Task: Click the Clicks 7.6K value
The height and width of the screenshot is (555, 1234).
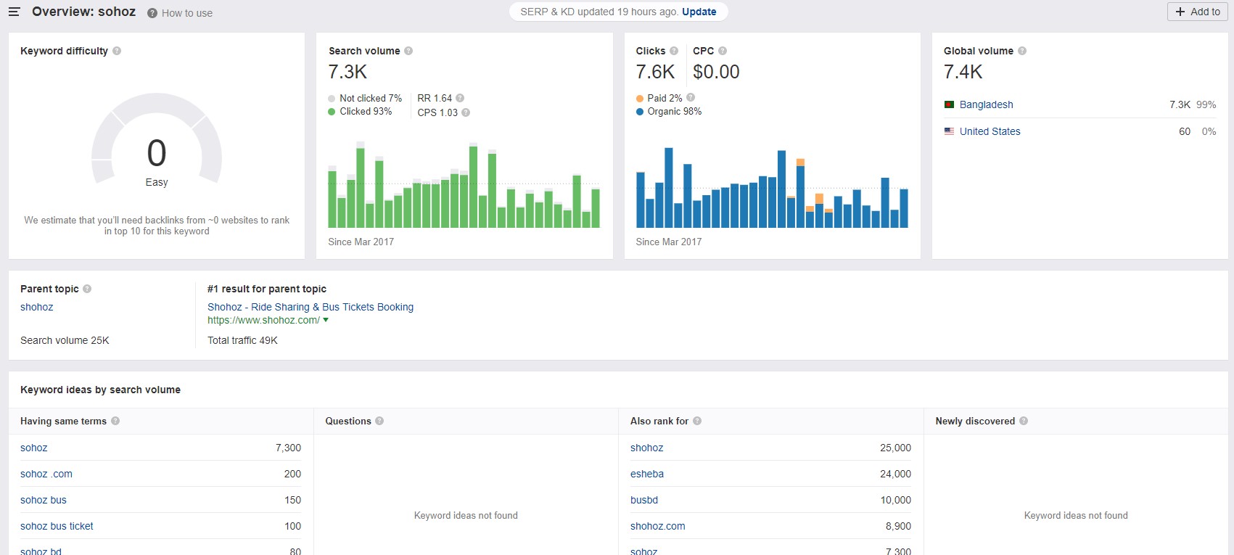Action: [655, 72]
